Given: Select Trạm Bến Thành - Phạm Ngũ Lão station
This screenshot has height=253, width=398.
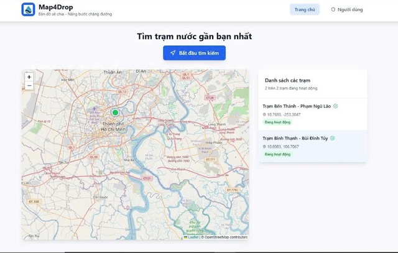Looking at the screenshot, I should coord(298,106).
